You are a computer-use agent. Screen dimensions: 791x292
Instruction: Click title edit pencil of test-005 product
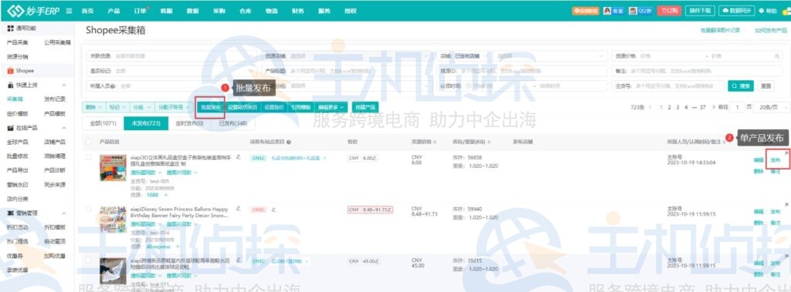[x=238, y=158]
